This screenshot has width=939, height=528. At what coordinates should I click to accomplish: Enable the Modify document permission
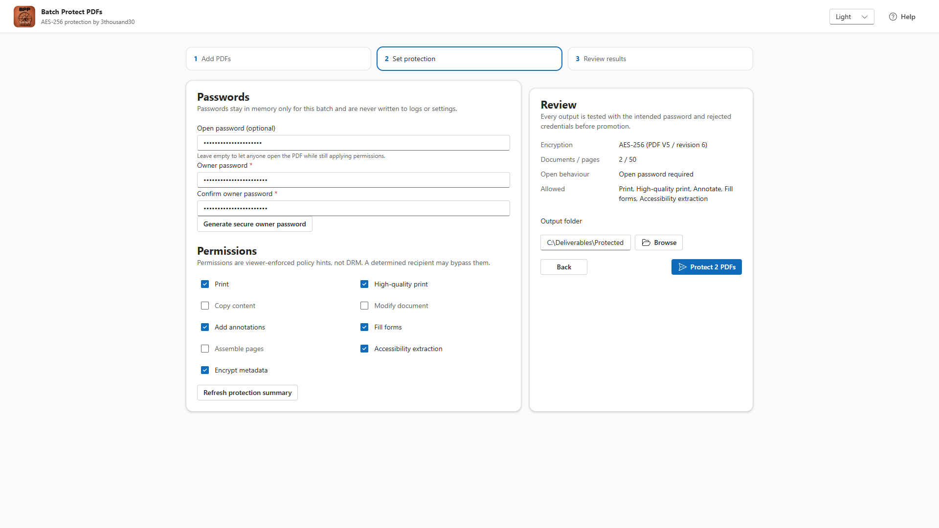click(364, 306)
